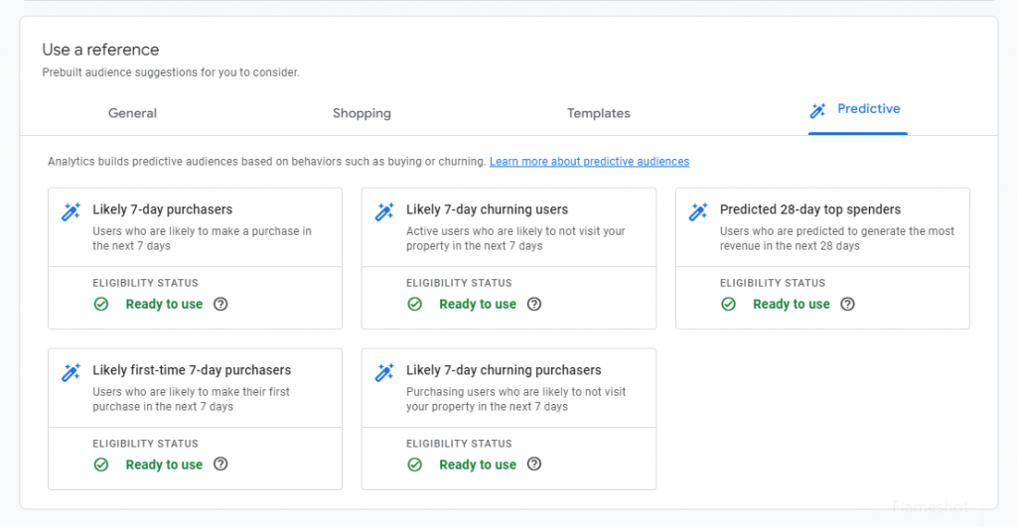Pick the Predicted 28-day top spenders title
The height and width of the screenshot is (527, 1017).
pyautogui.click(x=809, y=210)
